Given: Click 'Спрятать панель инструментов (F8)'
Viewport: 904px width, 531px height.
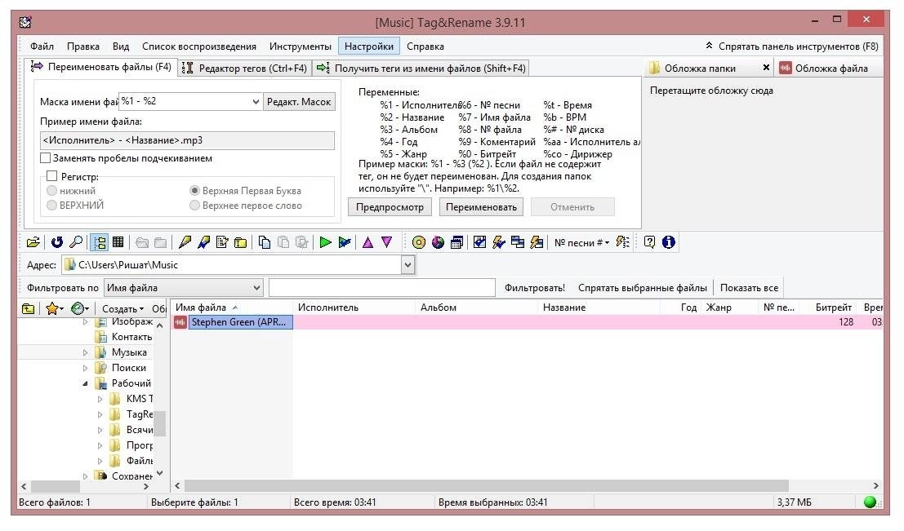Looking at the screenshot, I should [x=791, y=46].
